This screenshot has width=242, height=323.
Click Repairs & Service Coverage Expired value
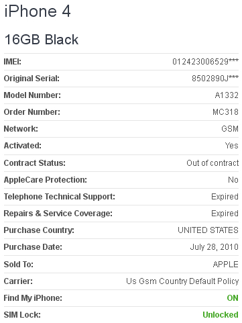[225, 214]
